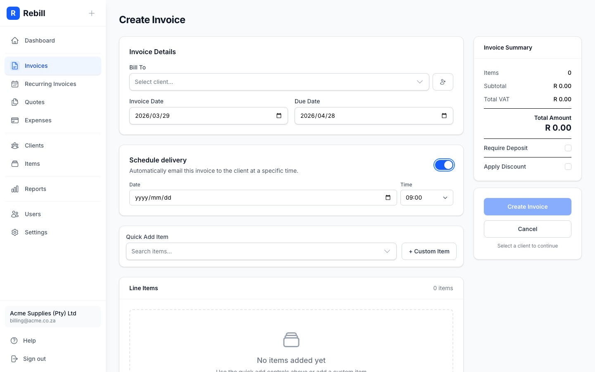Screen dimensions: 595x372
Task: Disable the Schedule delivery toggle
Action: click(444, 165)
